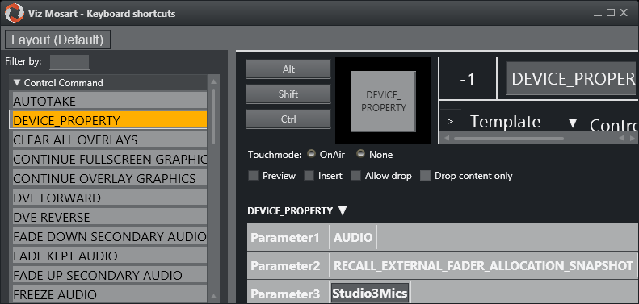This screenshot has height=304, width=639.
Task: Select the OnAir touchmode radio button
Action: (311, 154)
